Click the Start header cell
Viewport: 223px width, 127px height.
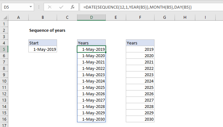(43, 43)
